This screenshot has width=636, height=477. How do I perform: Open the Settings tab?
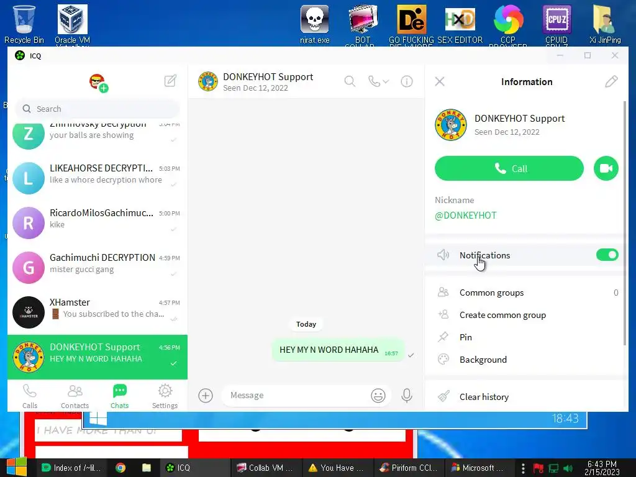[165, 396]
